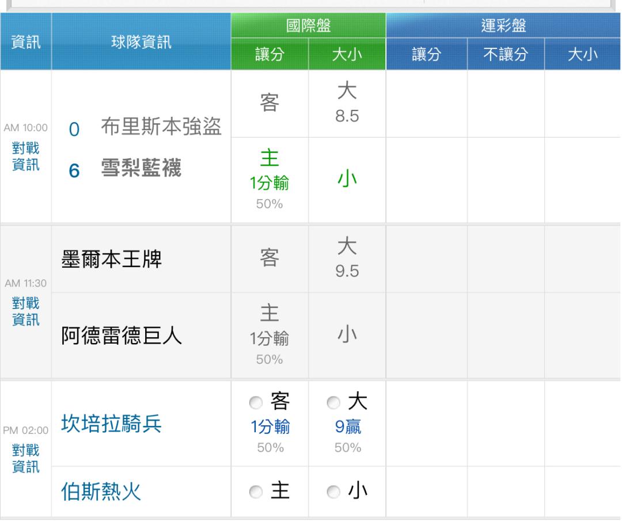Click 1分輸 handicap for 阿德雷德巨人
This screenshot has width=622, height=522.
[x=270, y=338]
